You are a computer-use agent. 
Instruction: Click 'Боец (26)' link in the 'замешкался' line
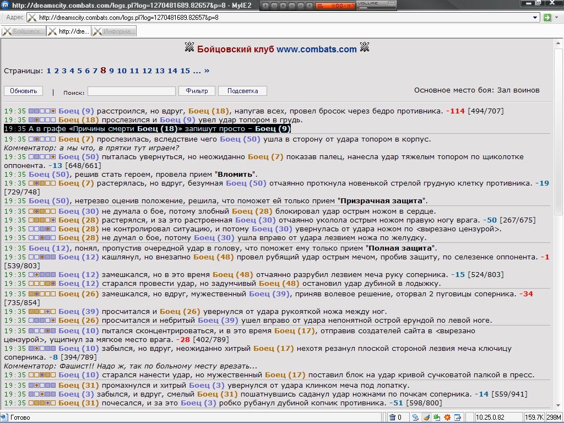click(79, 294)
